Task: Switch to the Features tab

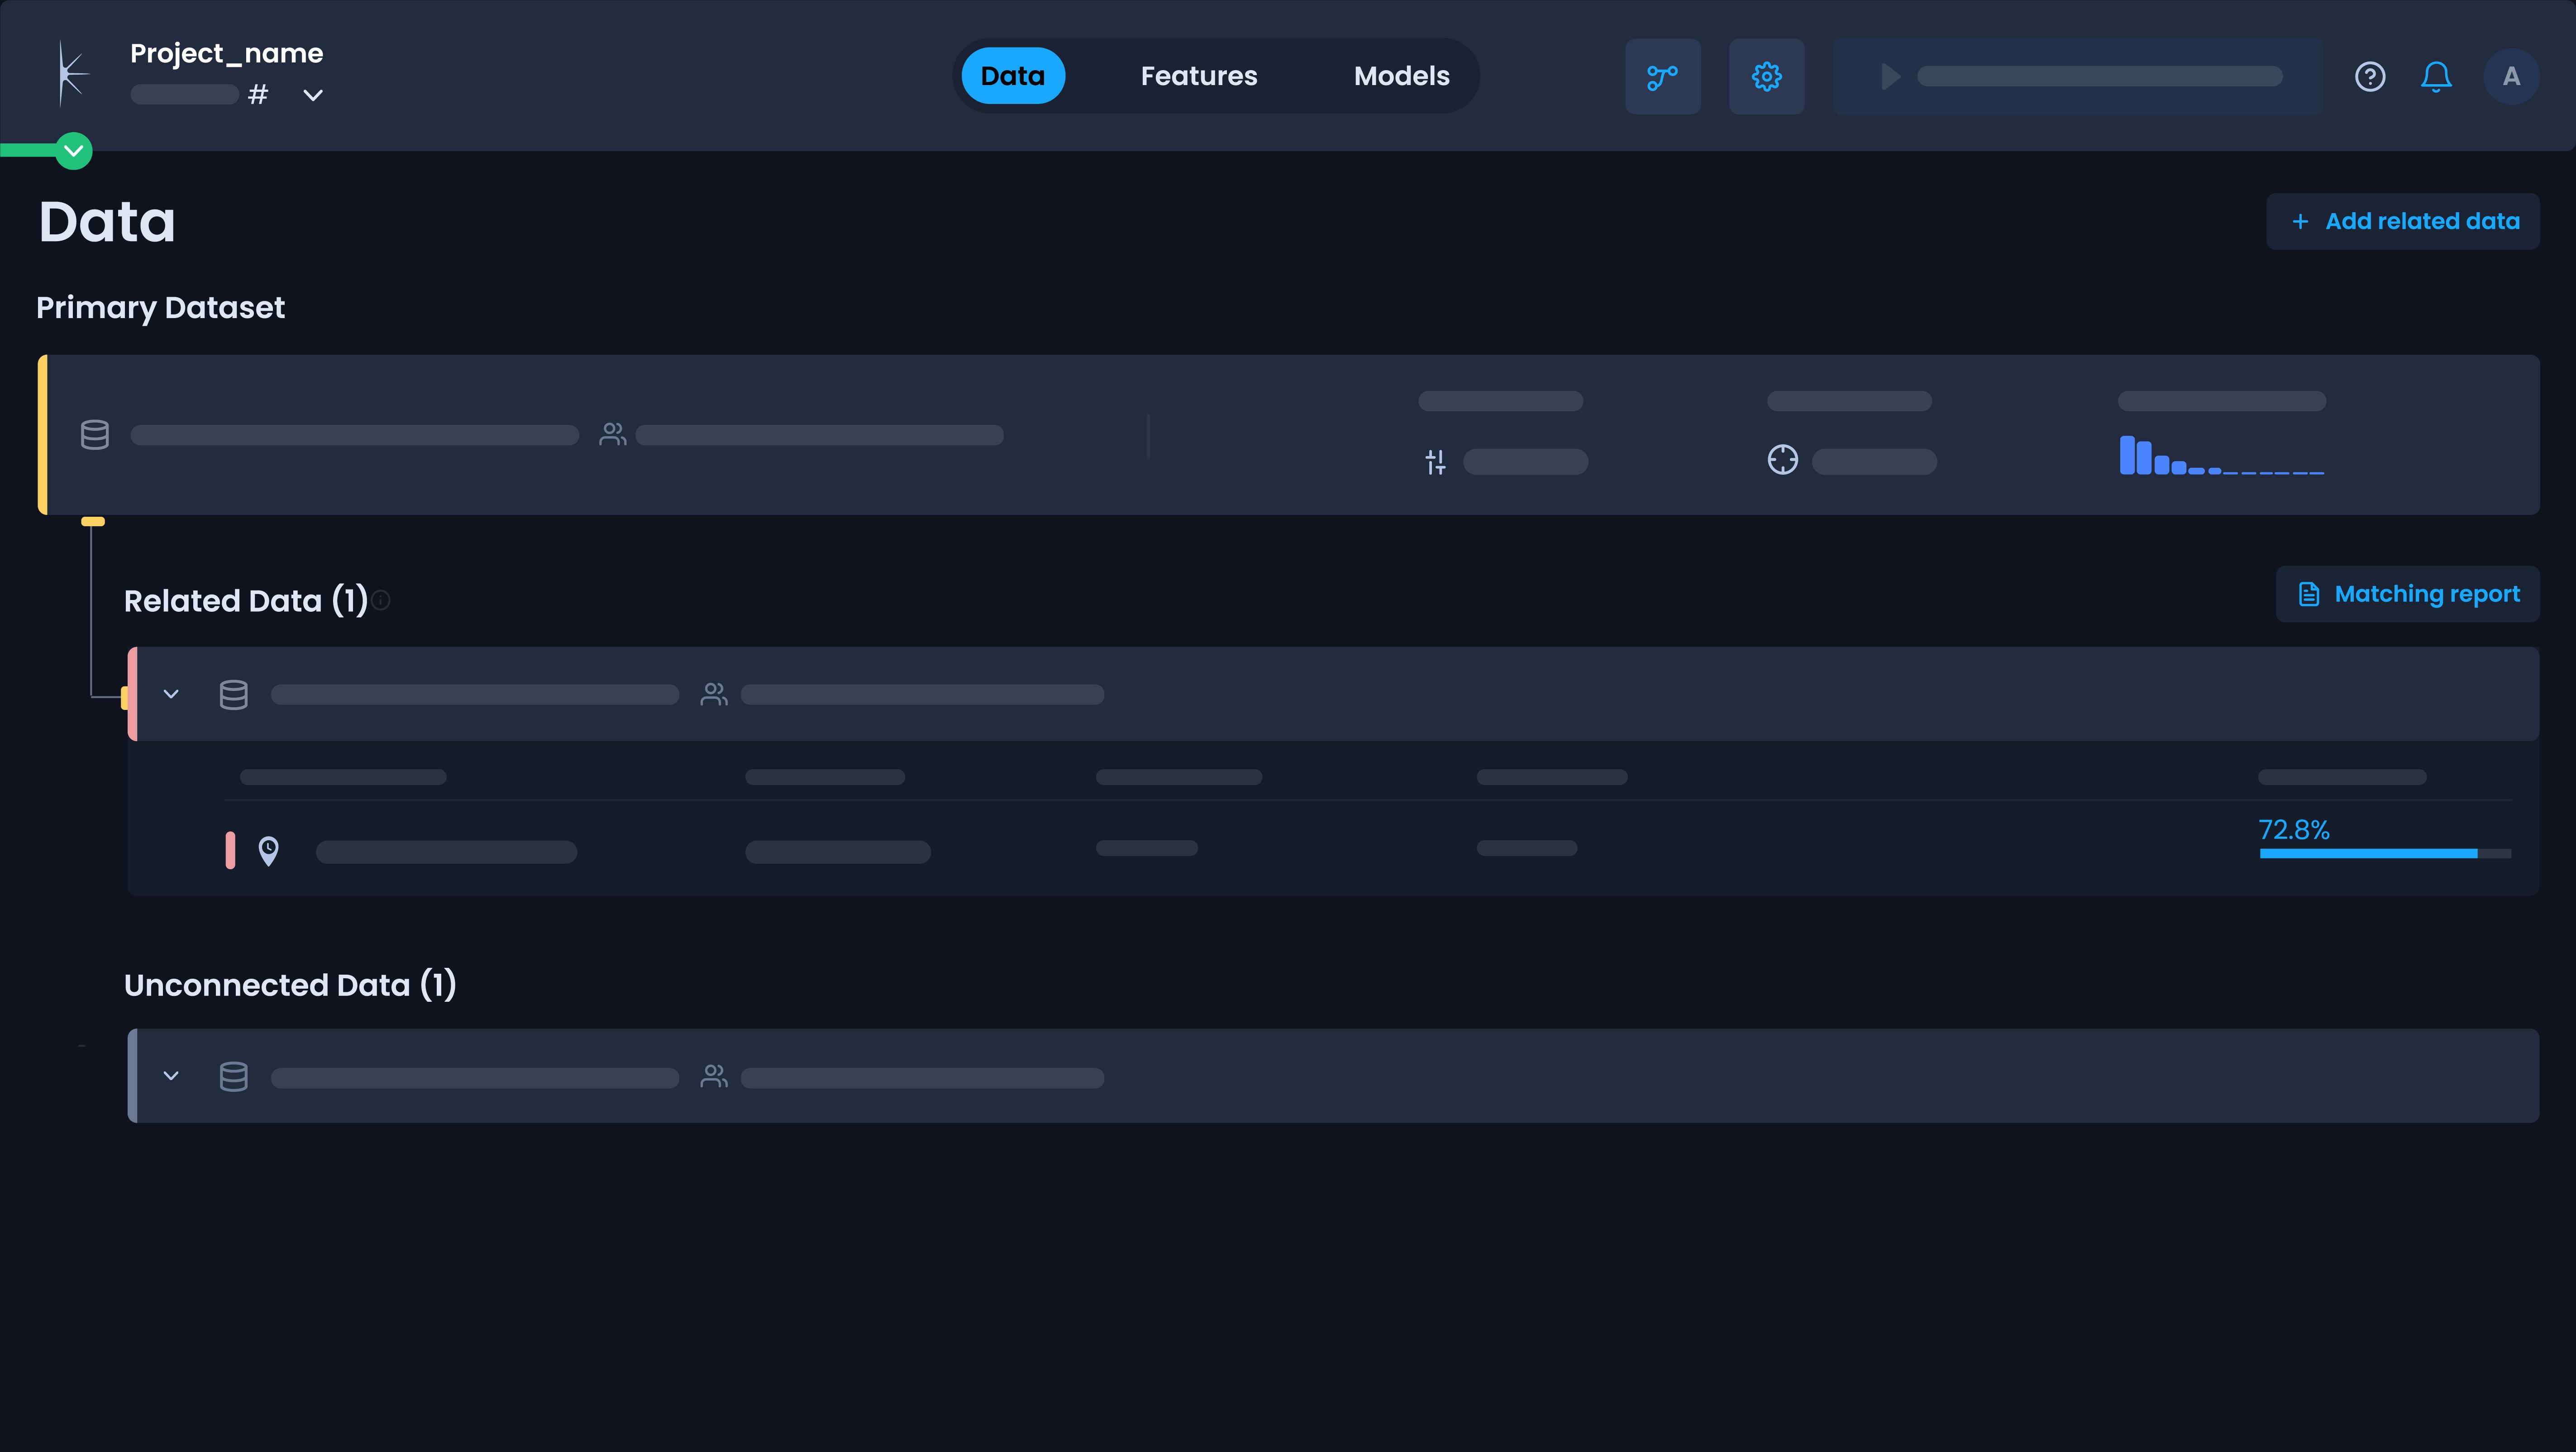Action: pyautogui.click(x=1198, y=75)
